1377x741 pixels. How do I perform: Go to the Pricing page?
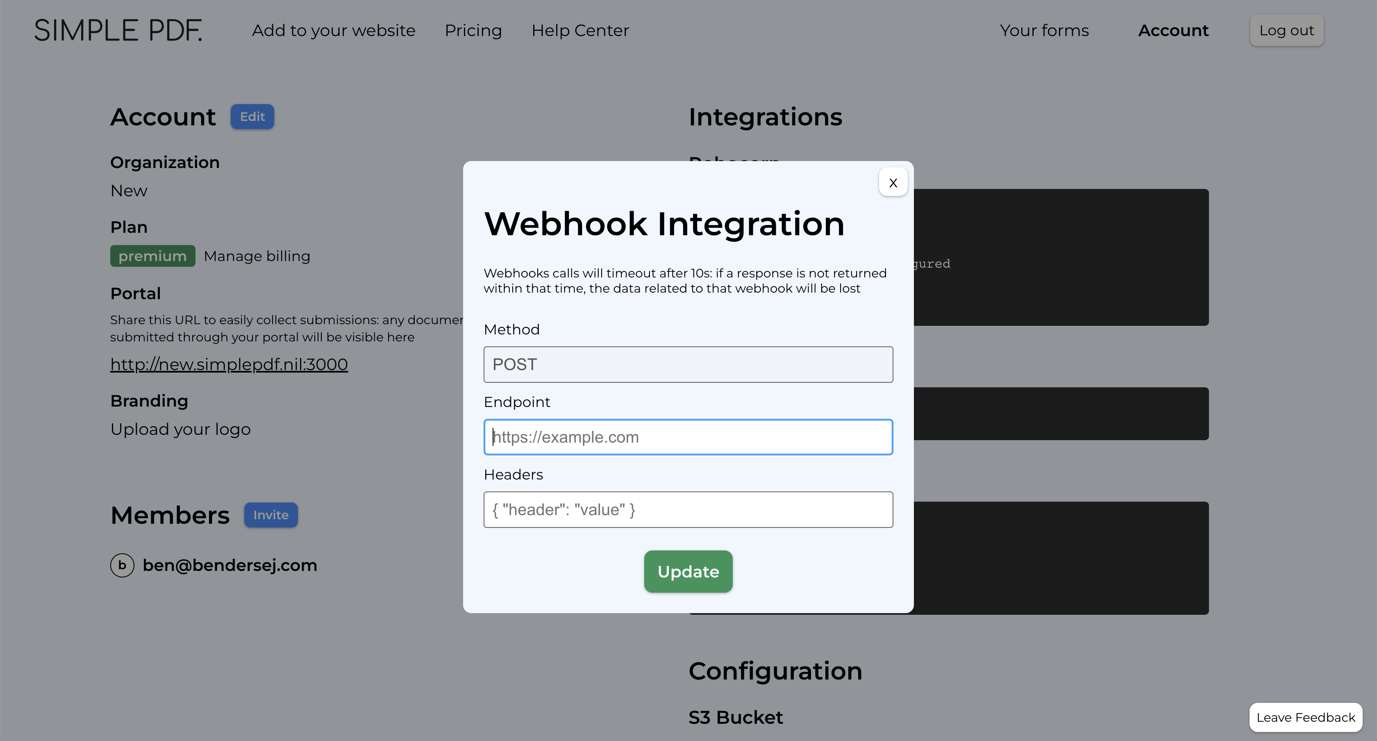pyautogui.click(x=473, y=30)
